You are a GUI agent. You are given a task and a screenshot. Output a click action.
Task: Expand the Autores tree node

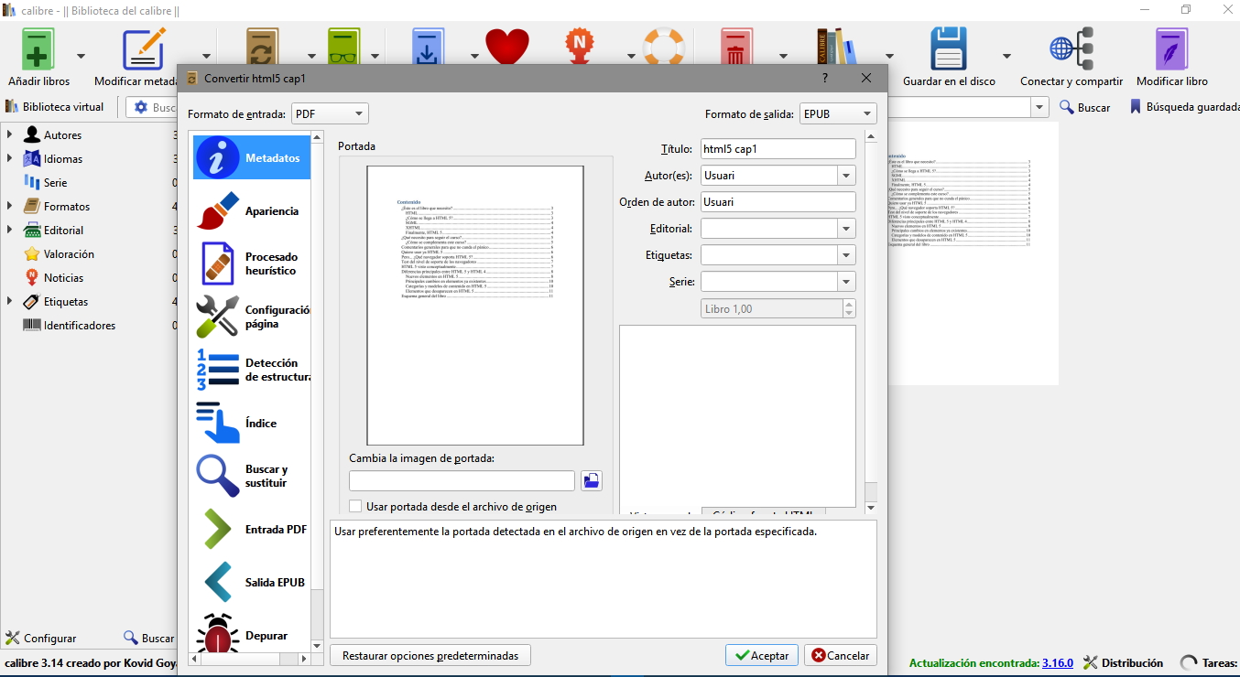9,134
